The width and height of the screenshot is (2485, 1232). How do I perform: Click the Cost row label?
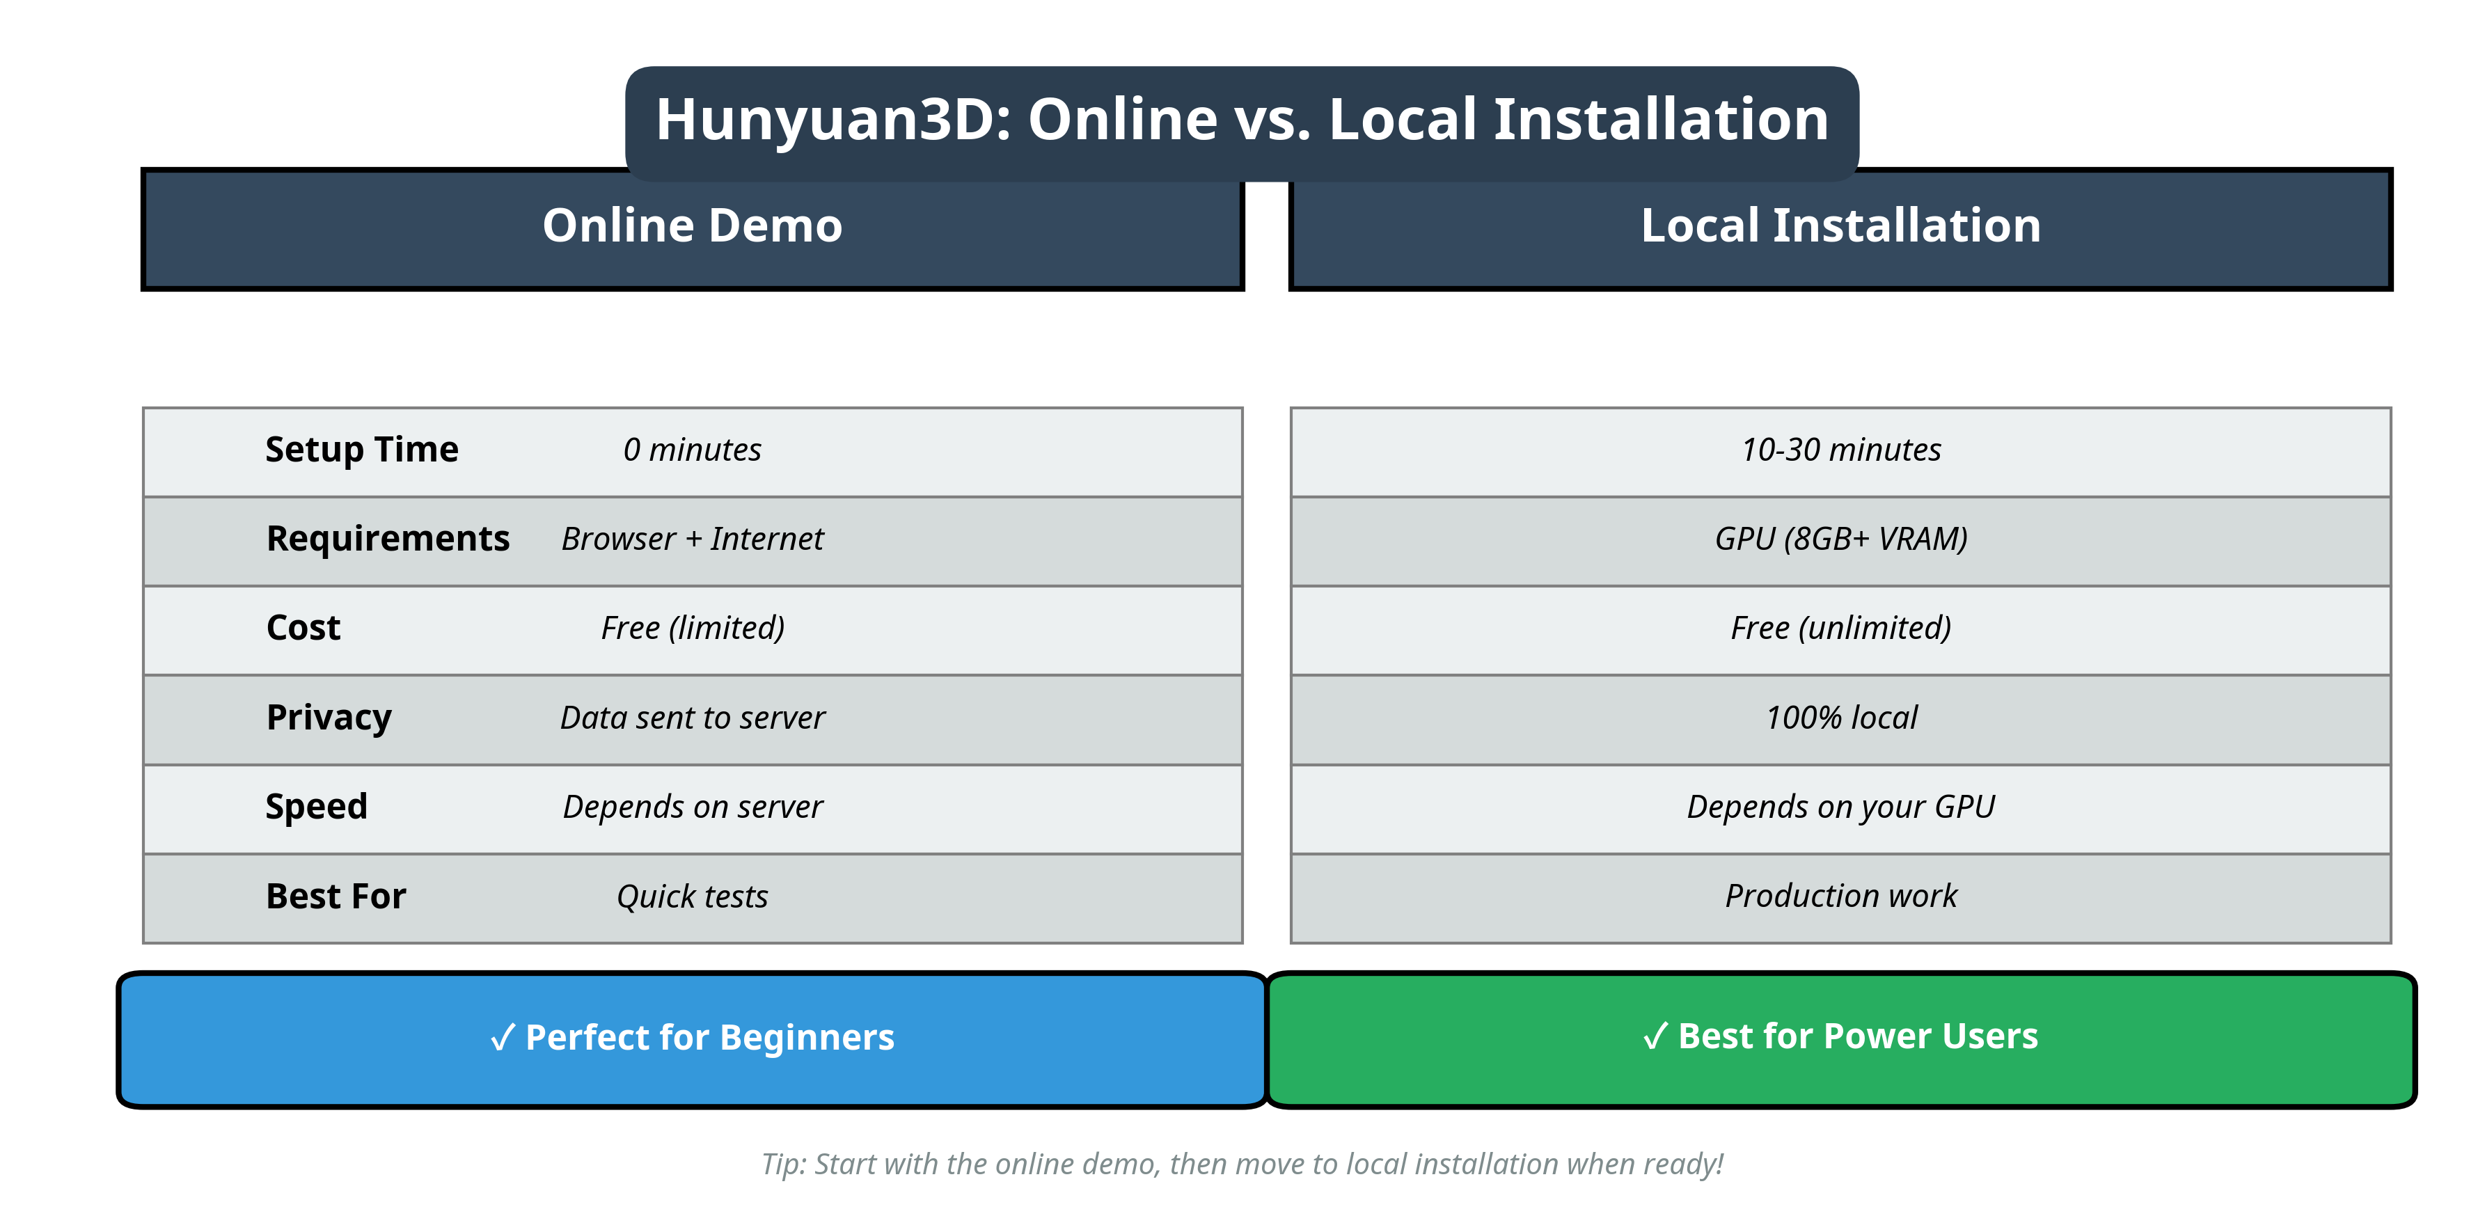point(303,628)
